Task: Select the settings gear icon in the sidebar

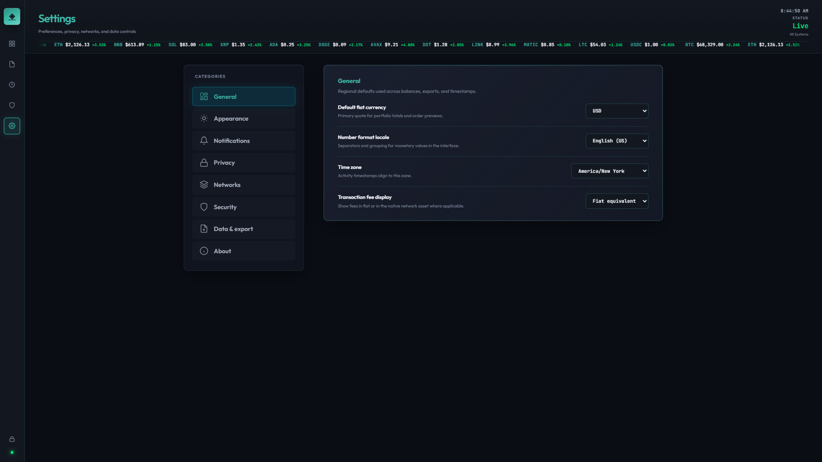Action: pos(12,125)
